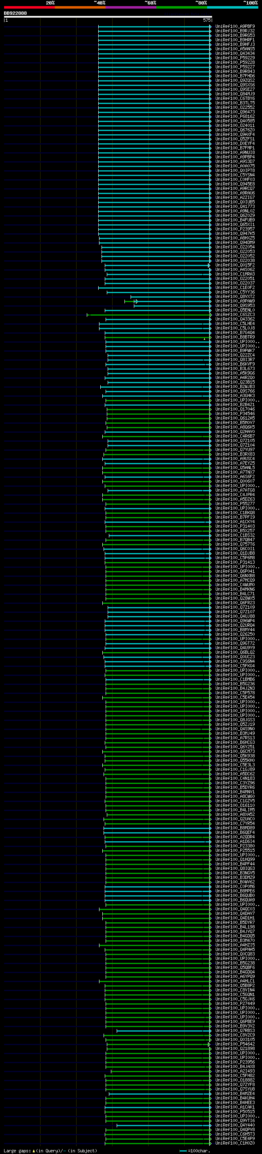Click the purple ~60% identity legend segment
This screenshot has height=1154, width=262.
pyautogui.click(x=131, y=7)
